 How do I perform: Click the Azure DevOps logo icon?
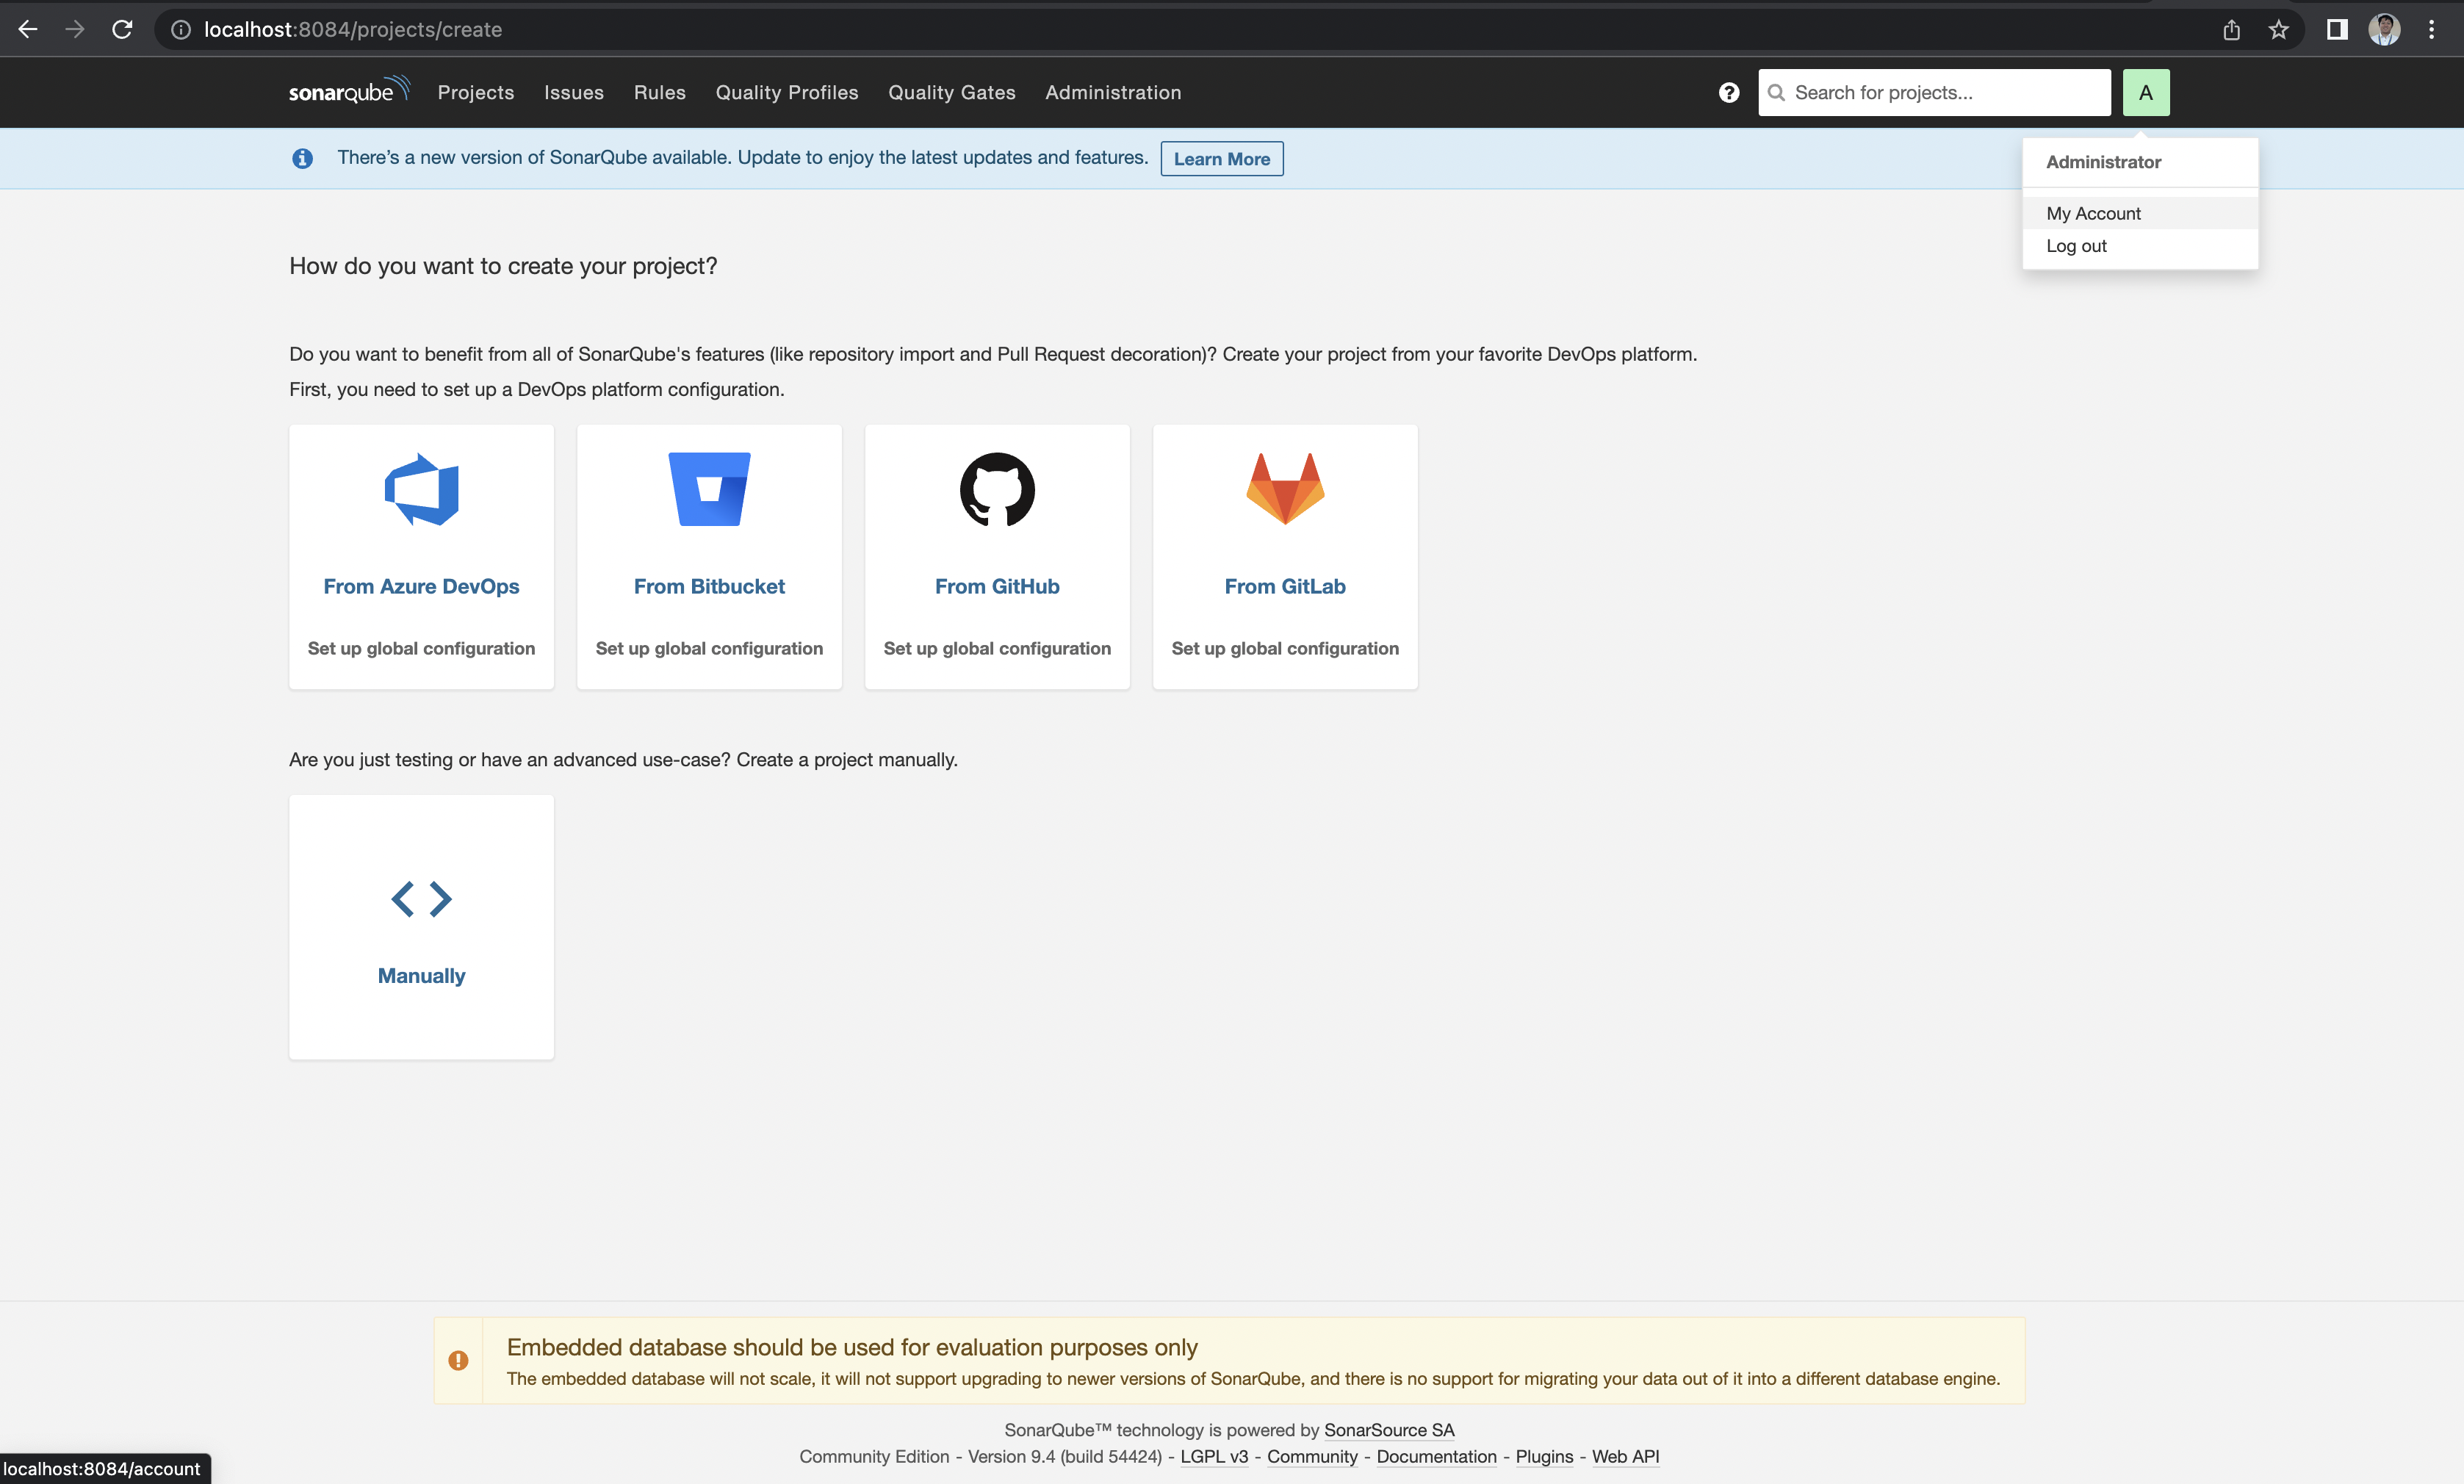click(x=421, y=489)
